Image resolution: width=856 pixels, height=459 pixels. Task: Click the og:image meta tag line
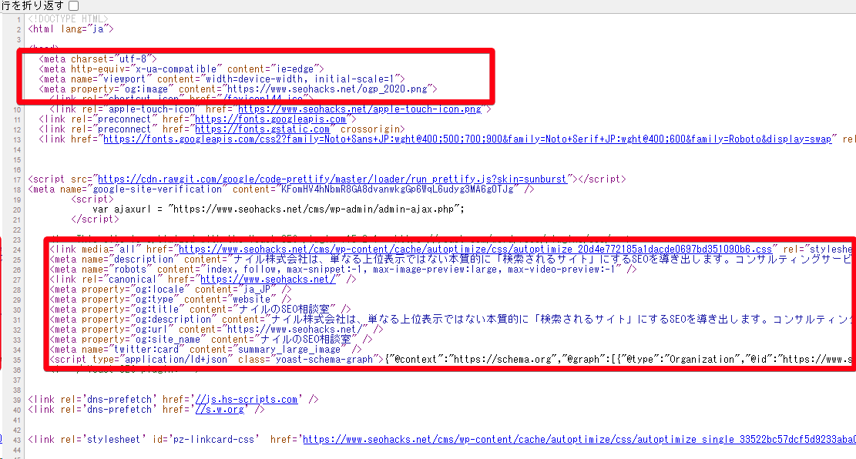tap(238, 89)
